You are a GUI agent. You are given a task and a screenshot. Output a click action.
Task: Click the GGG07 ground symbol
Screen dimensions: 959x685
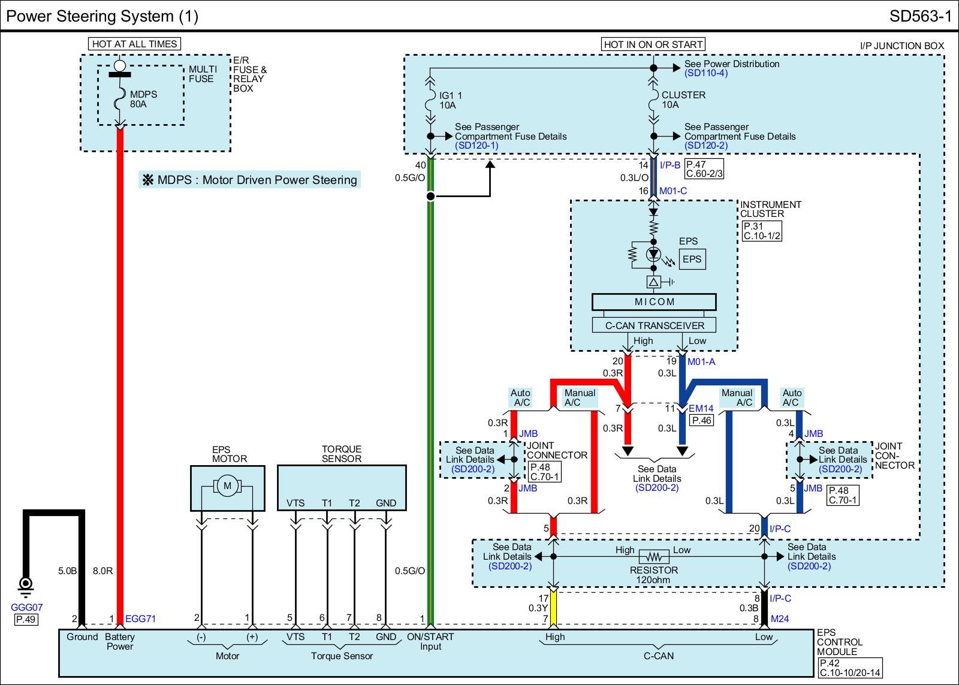click(x=26, y=584)
